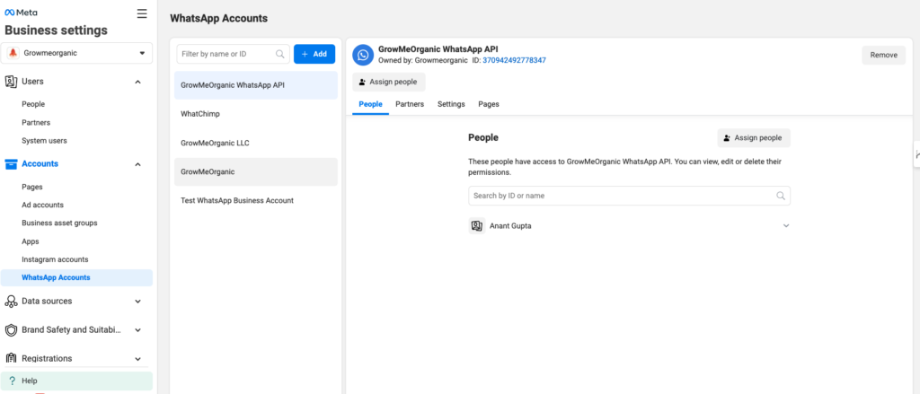This screenshot has width=920, height=394.
Task: Open the Growmeorganic business selector dropdown
Action: (x=76, y=53)
